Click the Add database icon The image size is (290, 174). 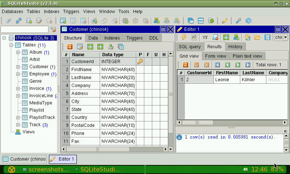(29, 21)
